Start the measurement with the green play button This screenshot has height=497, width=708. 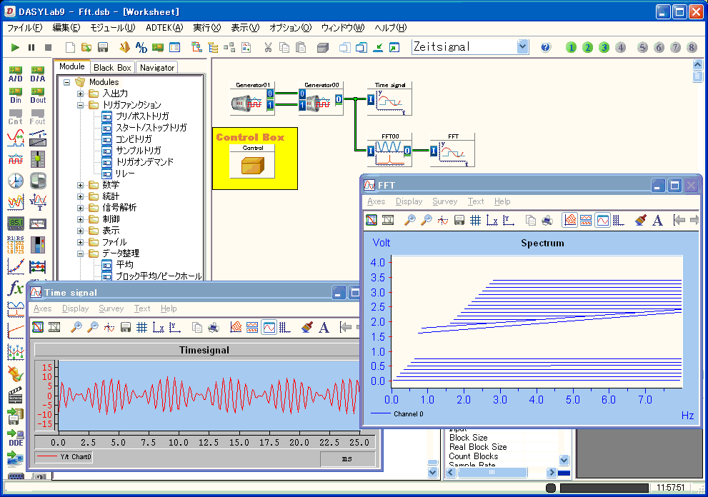(x=15, y=47)
